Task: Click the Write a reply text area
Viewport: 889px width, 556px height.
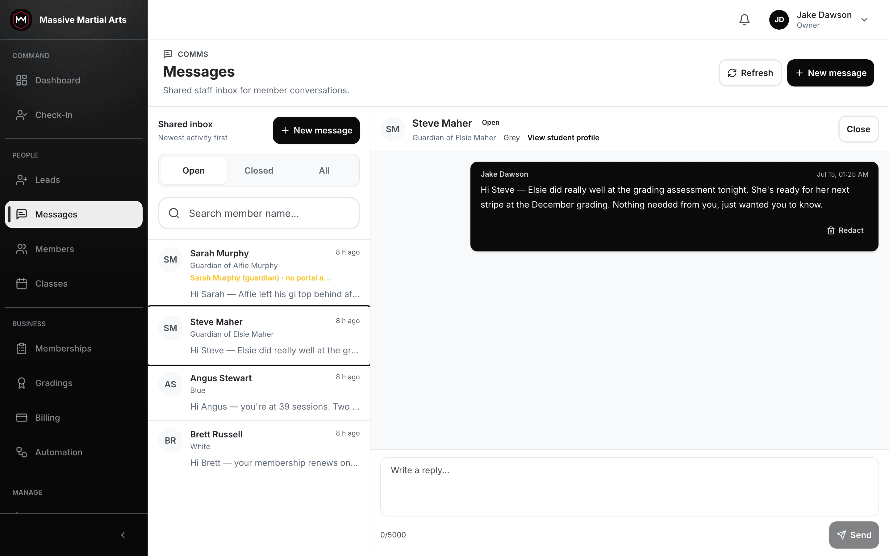Action: (x=629, y=486)
